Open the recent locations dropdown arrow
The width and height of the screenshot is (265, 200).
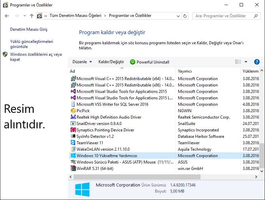[25, 16]
